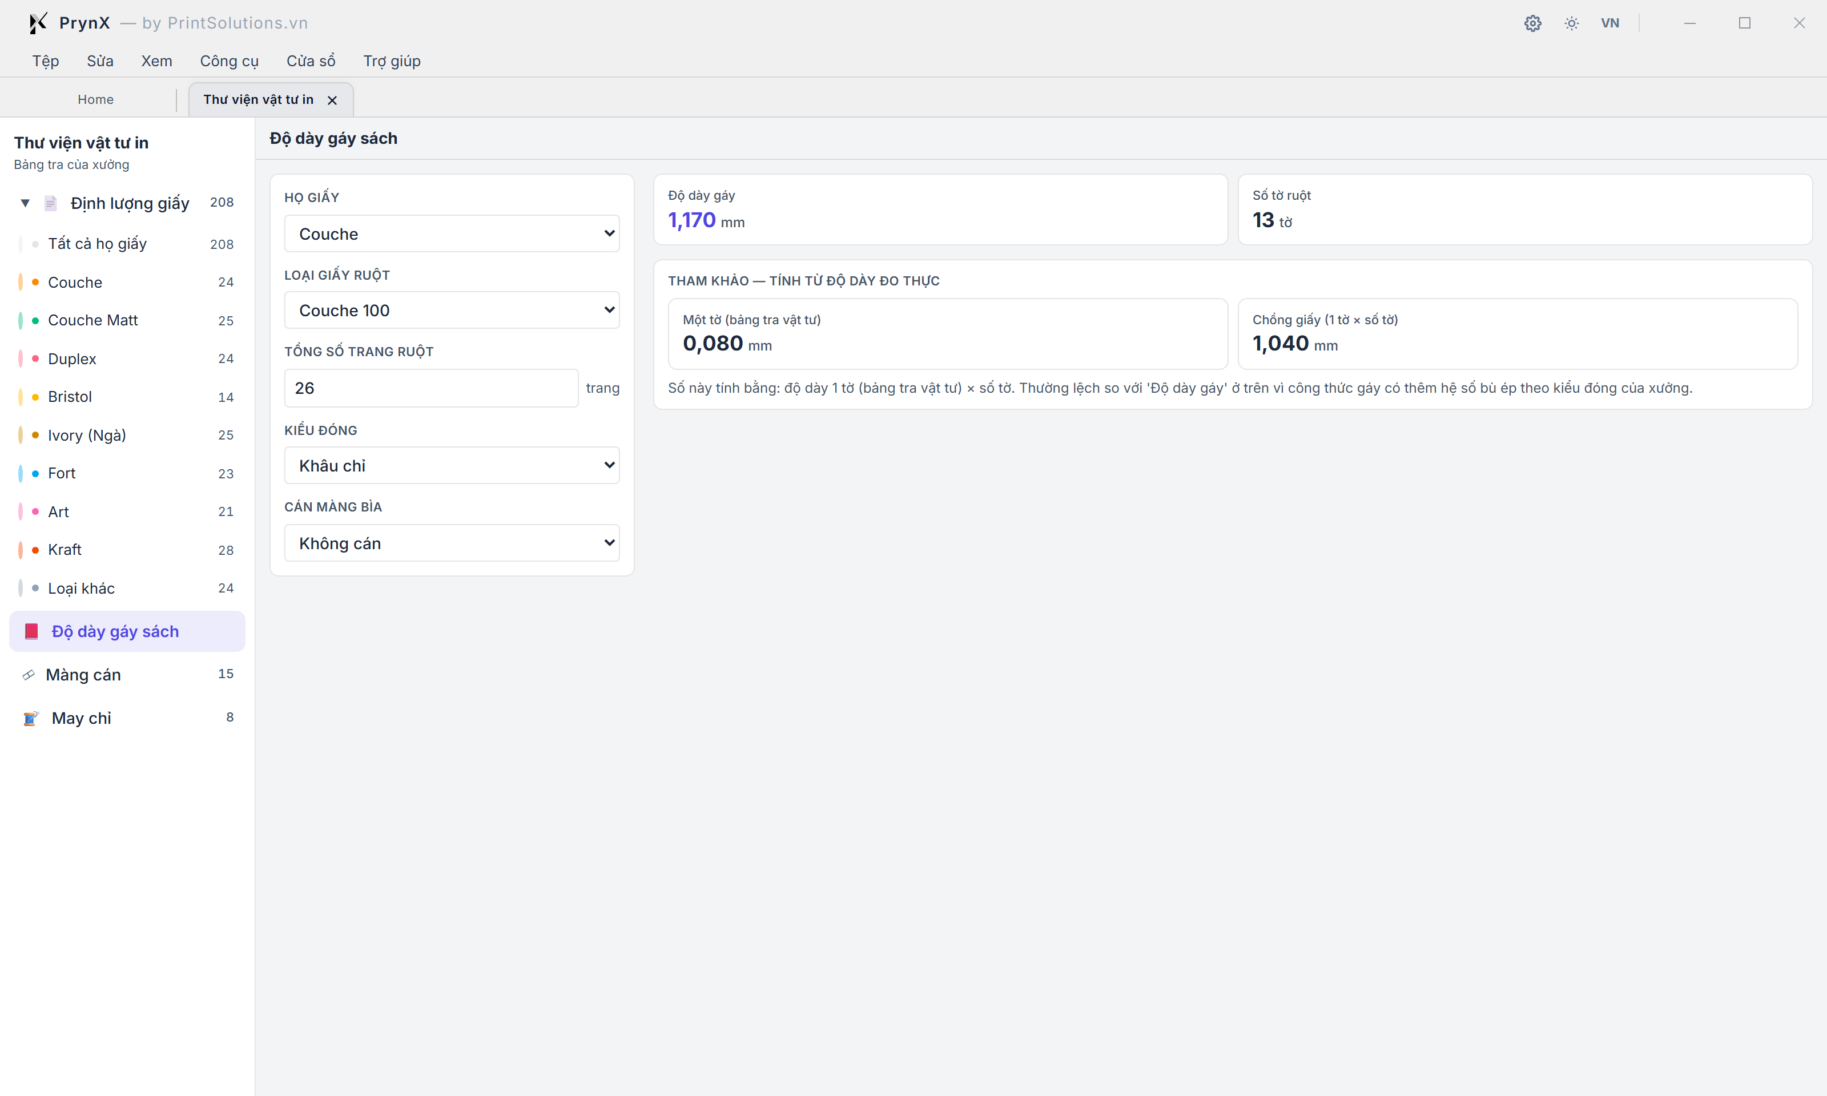Select Ivory (Ngà) in sidebar

[127, 435]
